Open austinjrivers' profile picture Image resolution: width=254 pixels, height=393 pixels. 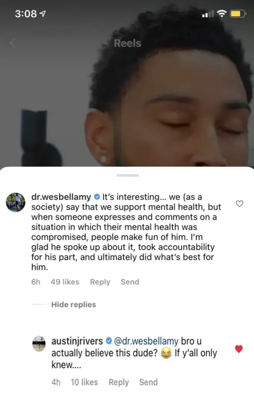click(x=39, y=343)
